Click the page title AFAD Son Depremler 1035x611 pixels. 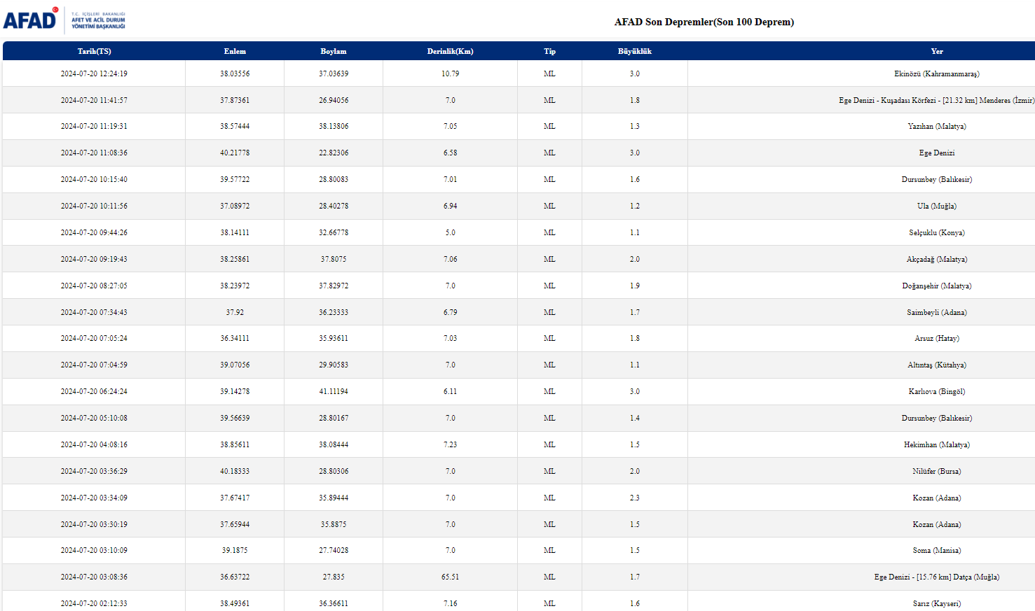(704, 22)
